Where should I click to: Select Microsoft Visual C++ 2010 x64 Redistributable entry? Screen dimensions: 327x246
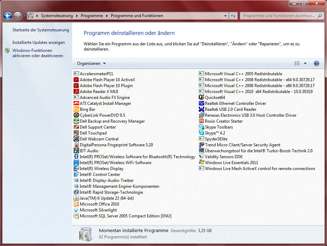(256, 92)
